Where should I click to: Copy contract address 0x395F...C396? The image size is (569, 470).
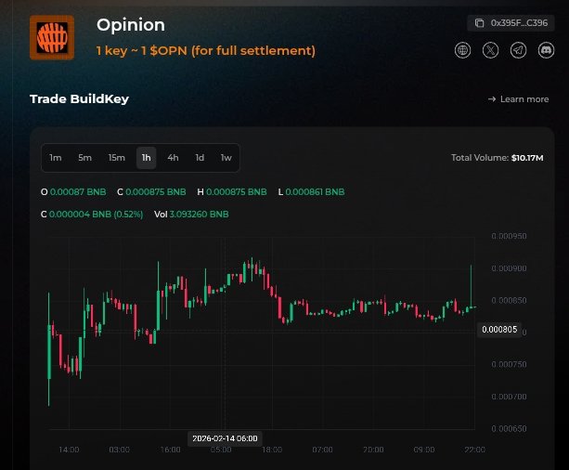click(x=511, y=23)
